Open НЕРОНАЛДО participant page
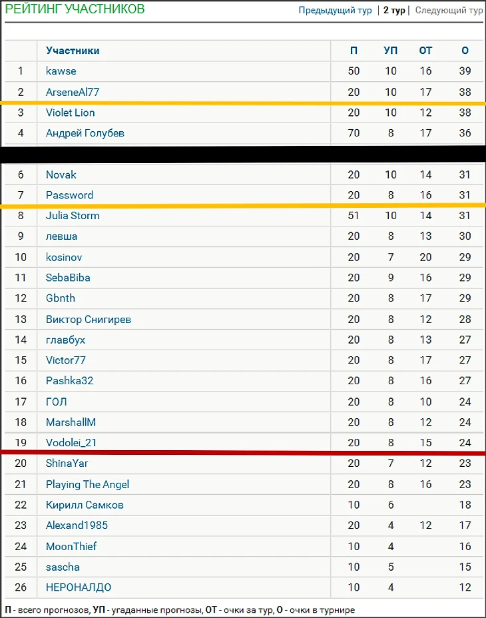 [79, 587]
